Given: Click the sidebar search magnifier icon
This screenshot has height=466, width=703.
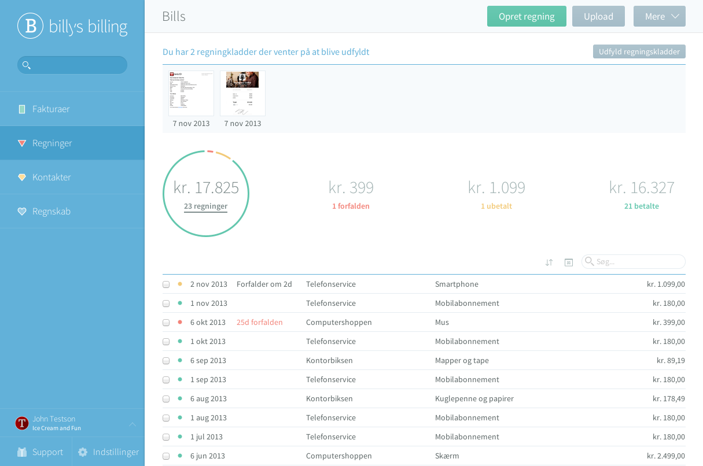Looking at the screenshot, I should point(26,65).
